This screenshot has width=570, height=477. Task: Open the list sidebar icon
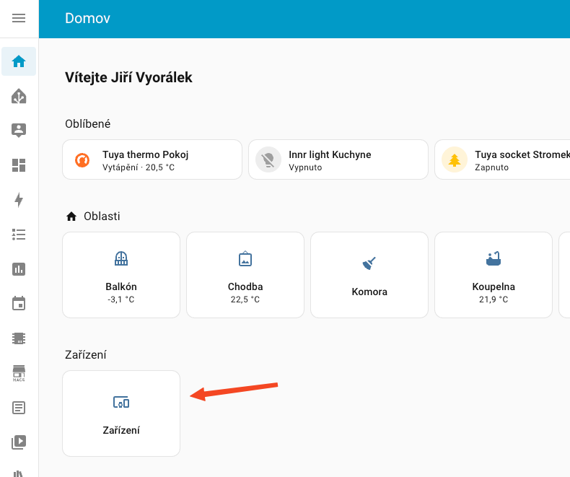pyautogui.click(x=19, y=235)
